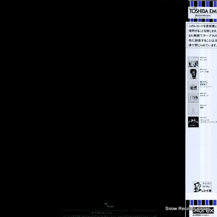Select the カルテット album cover thumbnail

pyautogui.click(x=193, y=98)
